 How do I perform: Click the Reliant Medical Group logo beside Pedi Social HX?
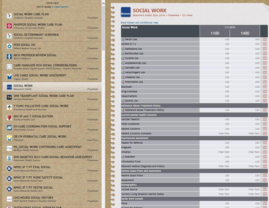(9, 46)
